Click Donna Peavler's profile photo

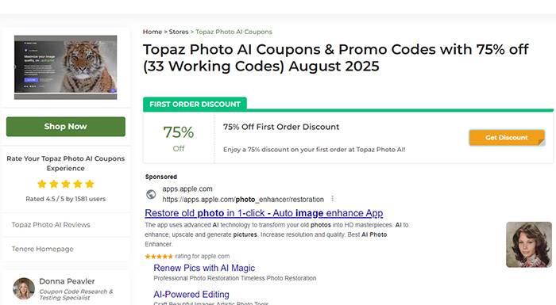[x=24, y=288]
